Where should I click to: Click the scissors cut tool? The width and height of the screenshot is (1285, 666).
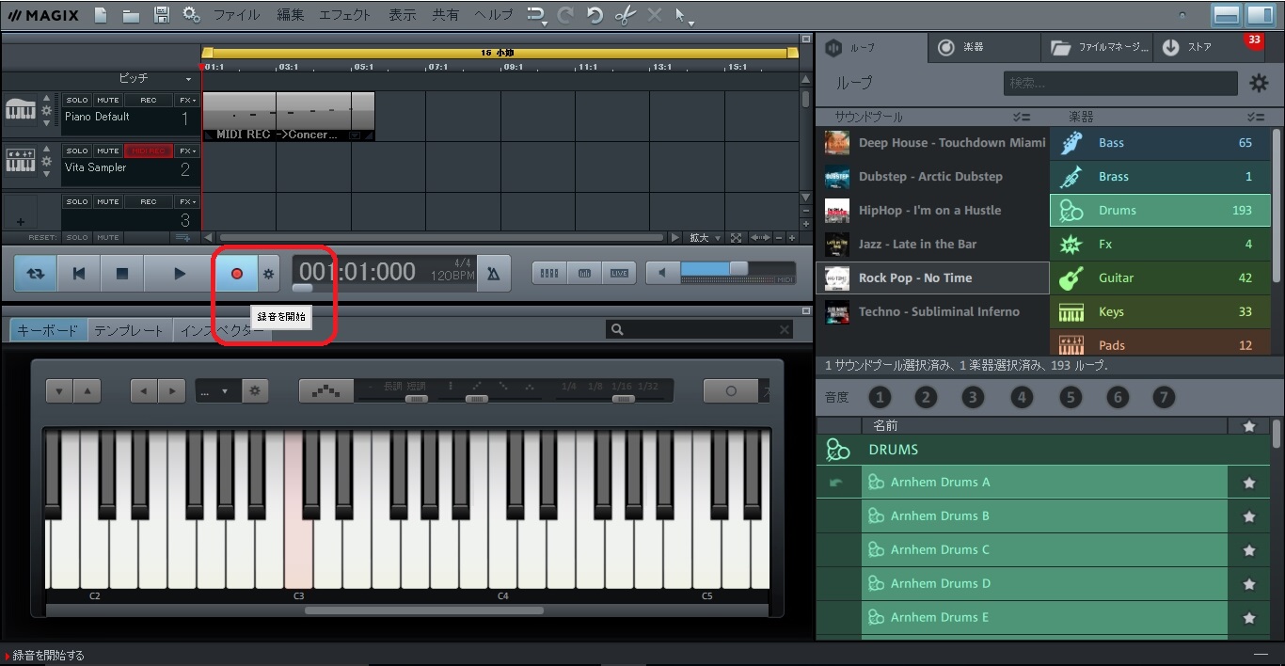click(x=625, y=15)
